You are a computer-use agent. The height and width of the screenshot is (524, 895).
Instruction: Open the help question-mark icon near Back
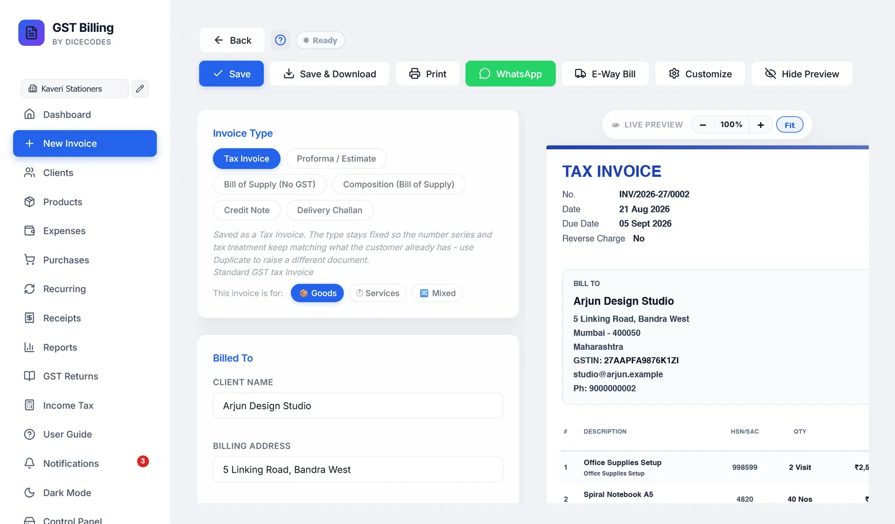(x=280, y=40)
